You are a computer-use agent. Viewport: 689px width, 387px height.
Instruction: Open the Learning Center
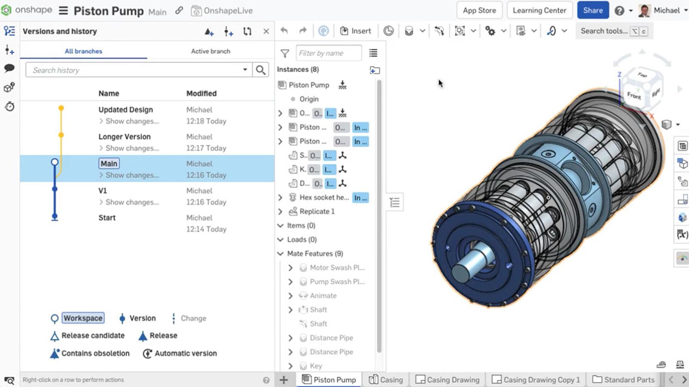click(x=539, y=10)
